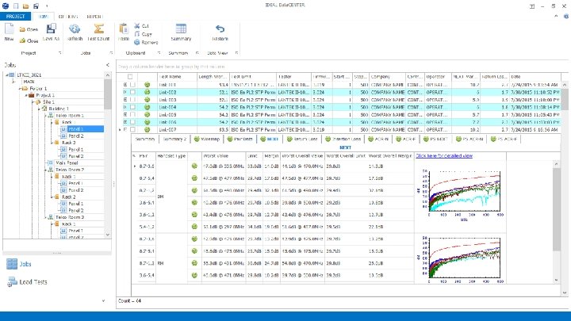This screenshot has height=321, width=571.
Task: Click the Test Count sigma icon
Action: pyautogui.click(x=98, y=29)
